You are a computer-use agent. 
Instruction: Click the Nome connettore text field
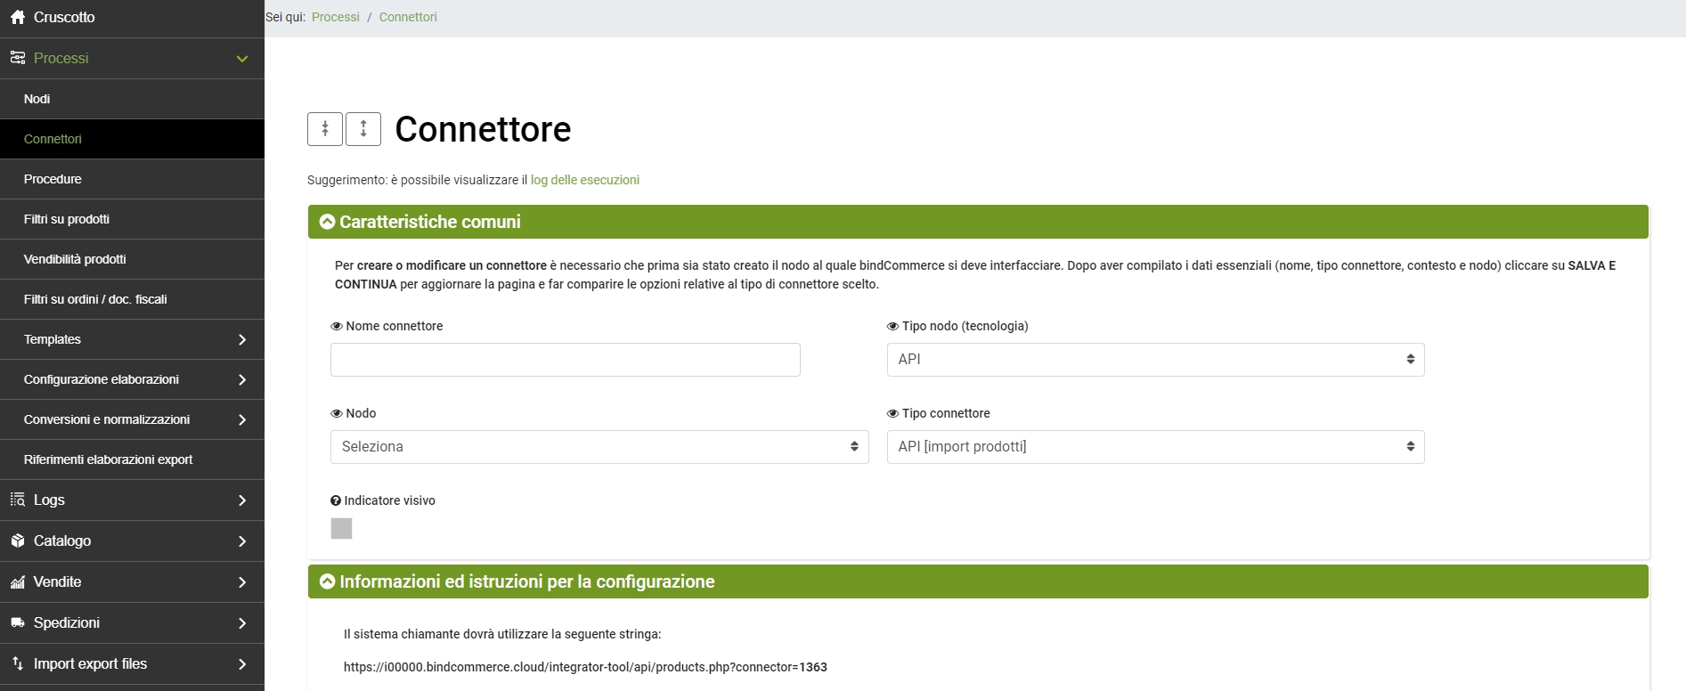click(x=565, y=360)
